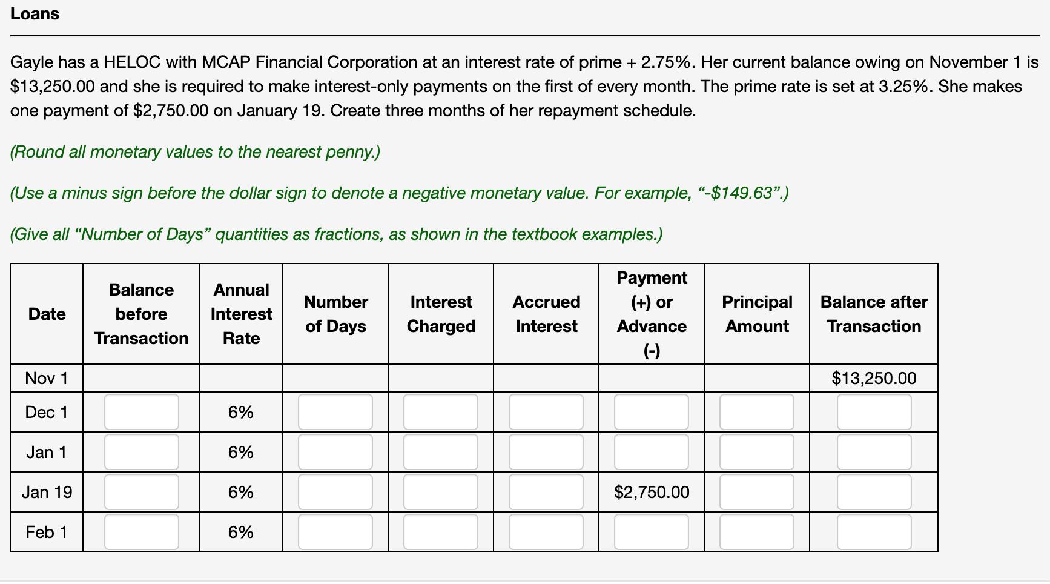The width and height of the screenshot is (1050, 584).
Task: Click the Accrued Interest field for Dec 1
Action: 546,412
